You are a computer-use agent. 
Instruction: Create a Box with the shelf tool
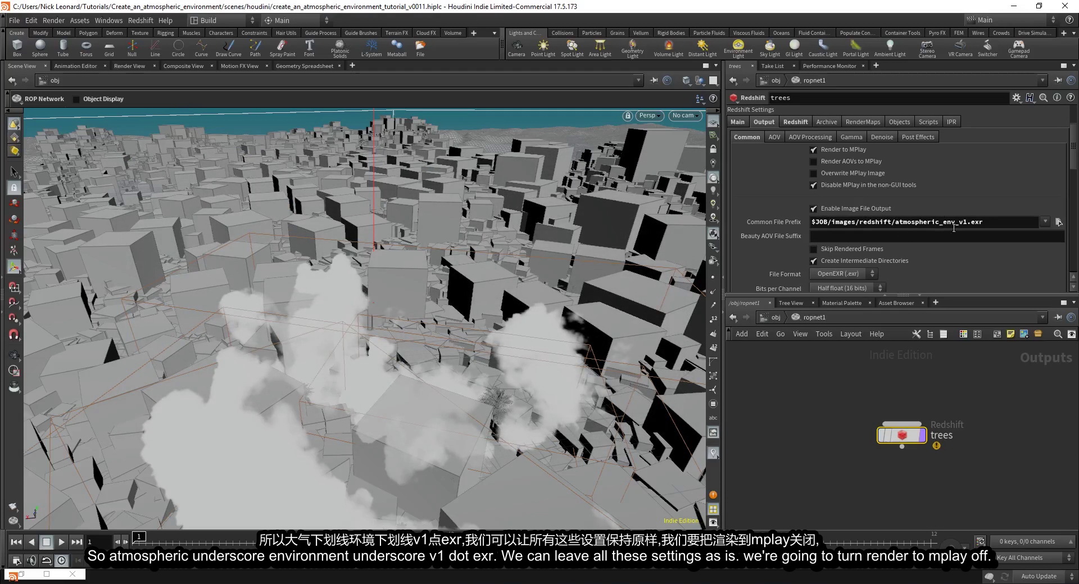click(x=17, y=48)
